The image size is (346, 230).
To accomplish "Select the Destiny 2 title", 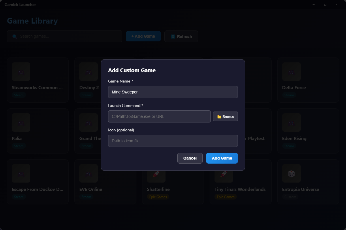I will 89,88.
